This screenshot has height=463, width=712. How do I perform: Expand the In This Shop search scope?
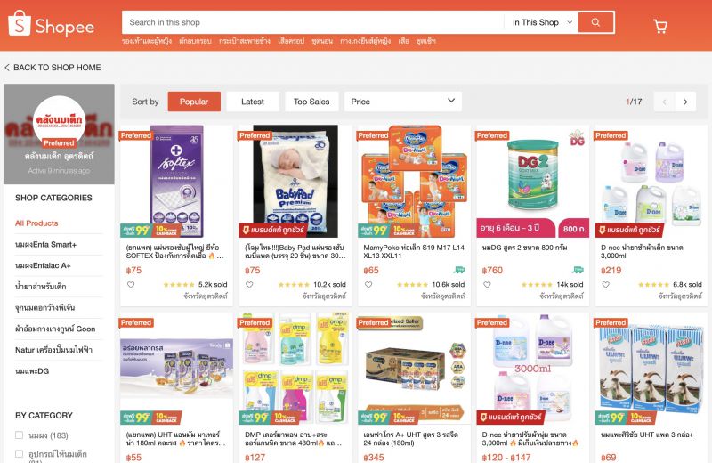(542, 22)
